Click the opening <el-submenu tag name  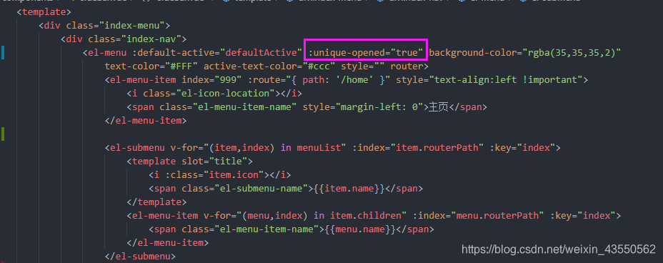pyautogui.click(x=137, y=147)
